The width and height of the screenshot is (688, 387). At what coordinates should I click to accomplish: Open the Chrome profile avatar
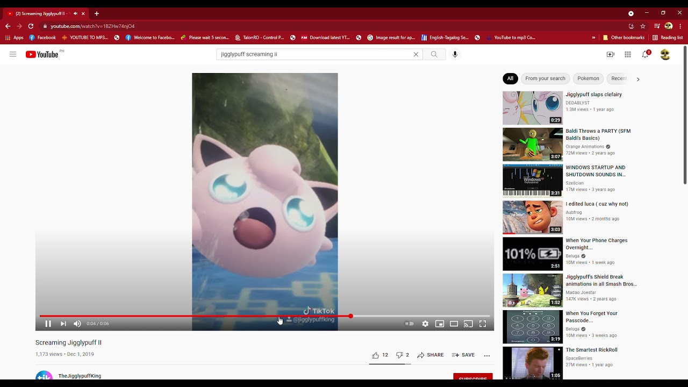(x=669, y=26)
